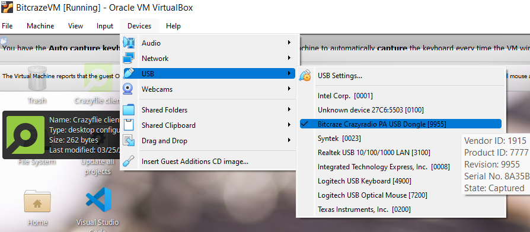The image size is (530, 232).
Task: Choose the Webcams menu entry
Action: [x=209, y=89]
